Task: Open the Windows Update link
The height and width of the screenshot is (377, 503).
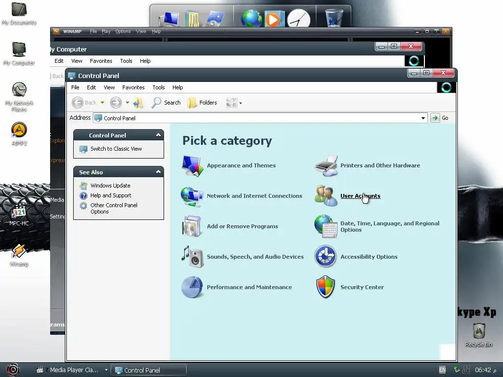Action: click(x=111, y=186)
